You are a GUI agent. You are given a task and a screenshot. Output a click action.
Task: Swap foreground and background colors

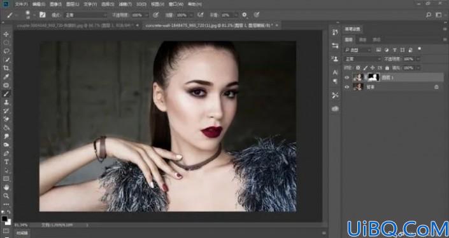[8, 213]
